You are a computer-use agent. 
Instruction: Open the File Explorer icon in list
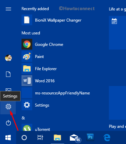(x=27, y=68)
